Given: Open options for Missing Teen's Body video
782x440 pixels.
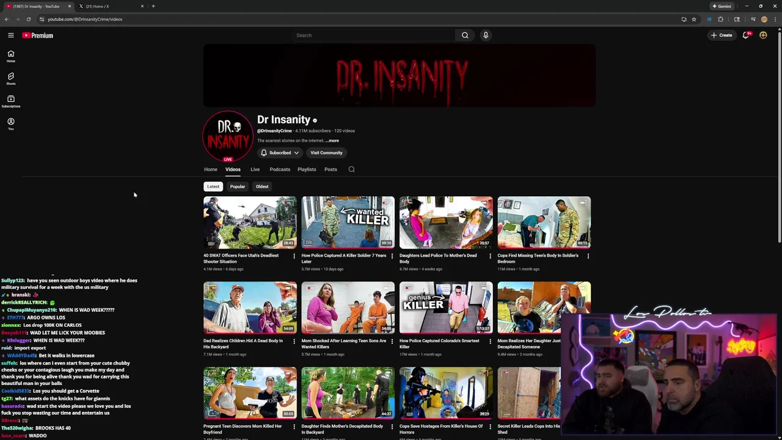Looking at the screenshot, I should 588,256.
